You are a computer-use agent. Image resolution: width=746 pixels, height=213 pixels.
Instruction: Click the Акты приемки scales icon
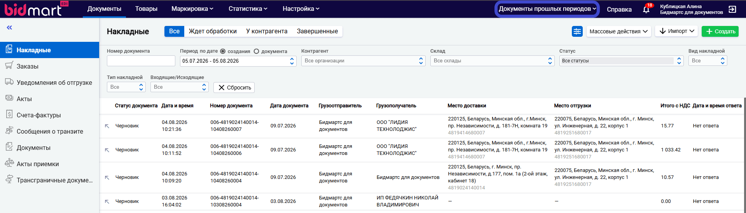[9, 163]
